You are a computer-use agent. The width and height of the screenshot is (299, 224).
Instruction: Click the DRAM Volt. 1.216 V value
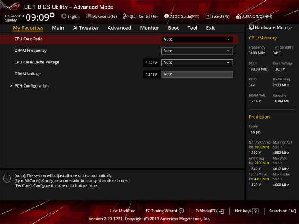coord(255,101)
